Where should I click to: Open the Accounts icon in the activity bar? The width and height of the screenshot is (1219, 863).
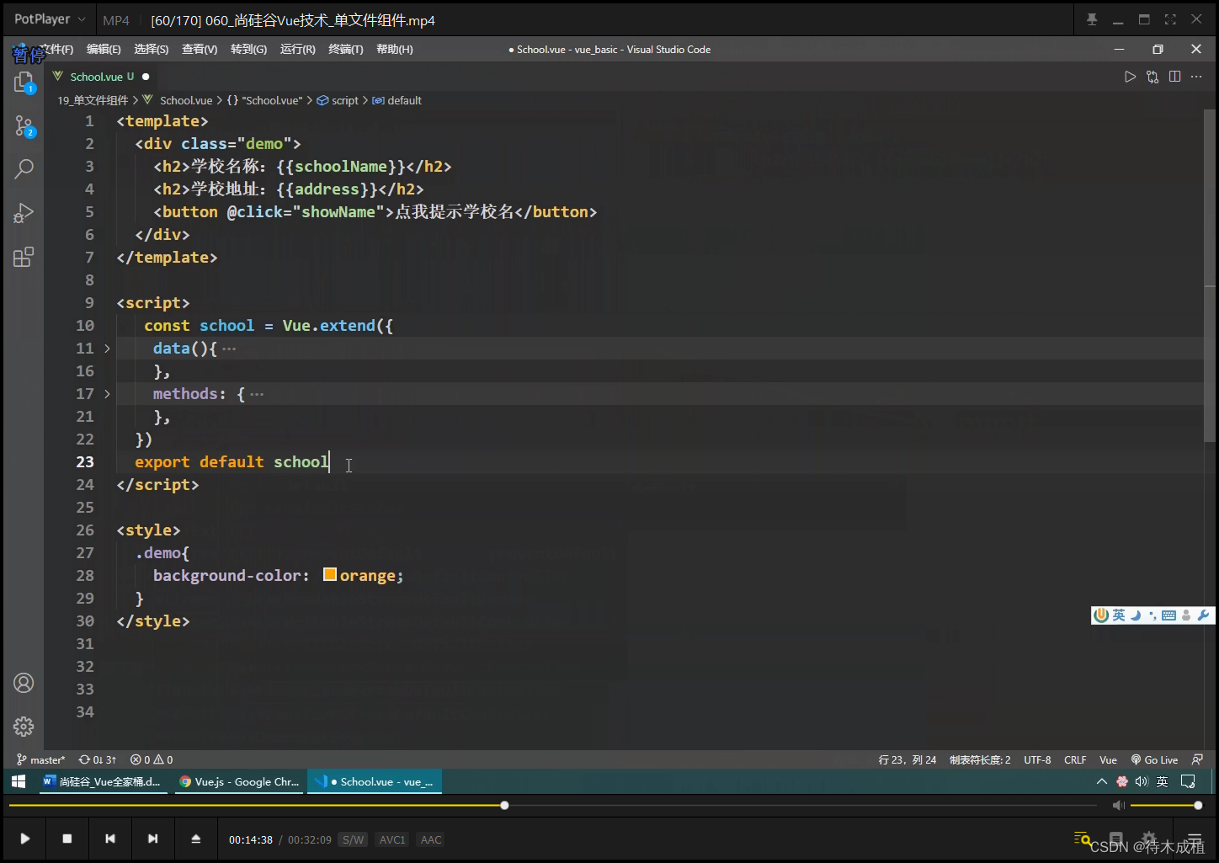[x=24, y=683]
